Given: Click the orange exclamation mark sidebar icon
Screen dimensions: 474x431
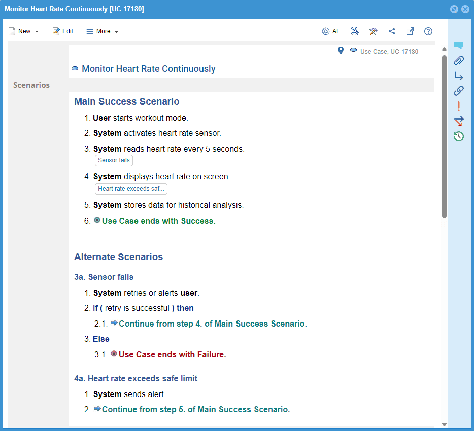Looking at the screenshot, I should tap(459, 106).
